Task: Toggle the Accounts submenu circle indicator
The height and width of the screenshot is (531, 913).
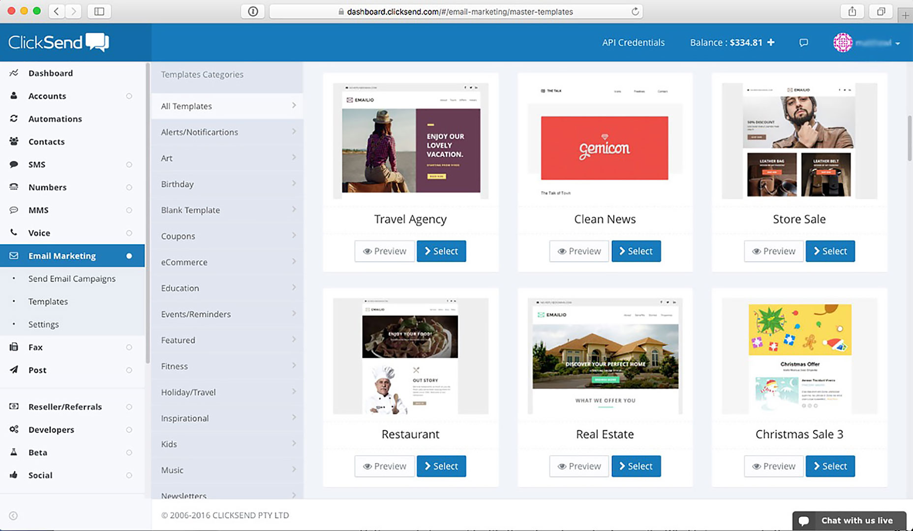Action: click(x=129, y=96)
